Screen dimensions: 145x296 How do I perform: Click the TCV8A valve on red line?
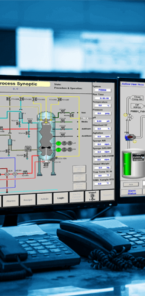[x=25, y=172]
